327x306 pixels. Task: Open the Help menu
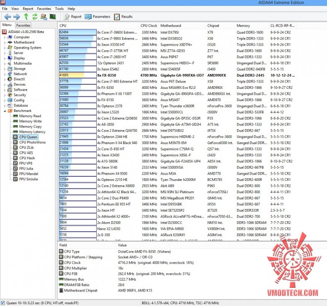coord(71,9)
